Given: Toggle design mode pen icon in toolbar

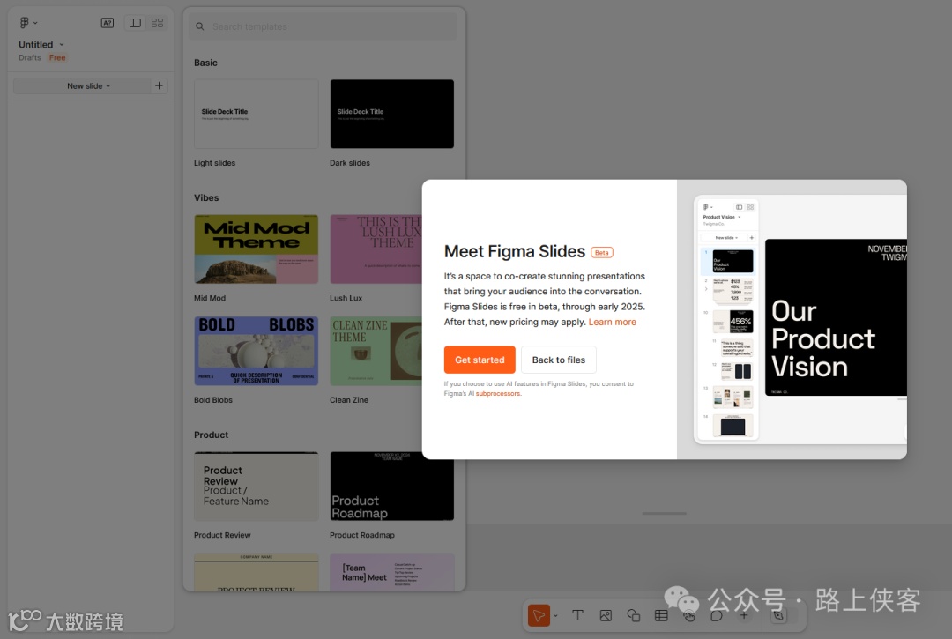Looking at the screenshot, I should pyautogui.click(x=778, y=615).
